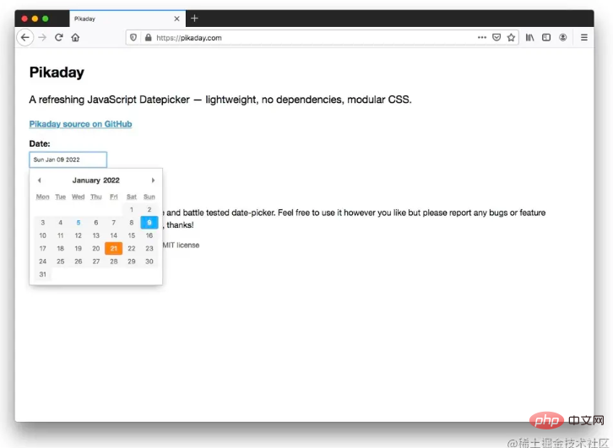
Task: Click the tracking protection shield icon
Action: (x=133, y=37)
